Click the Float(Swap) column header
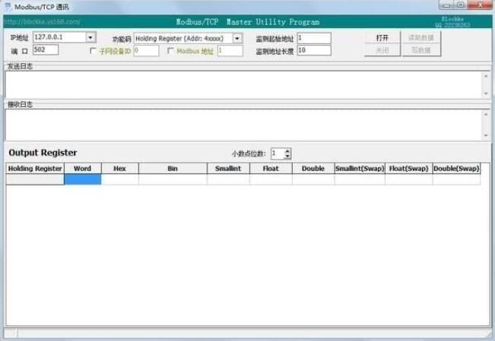The width and height of the screenshot is (495, 341). tap(409, 169)
